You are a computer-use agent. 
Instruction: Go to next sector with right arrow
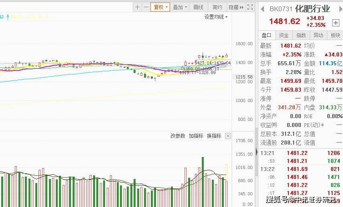point(341,9)
